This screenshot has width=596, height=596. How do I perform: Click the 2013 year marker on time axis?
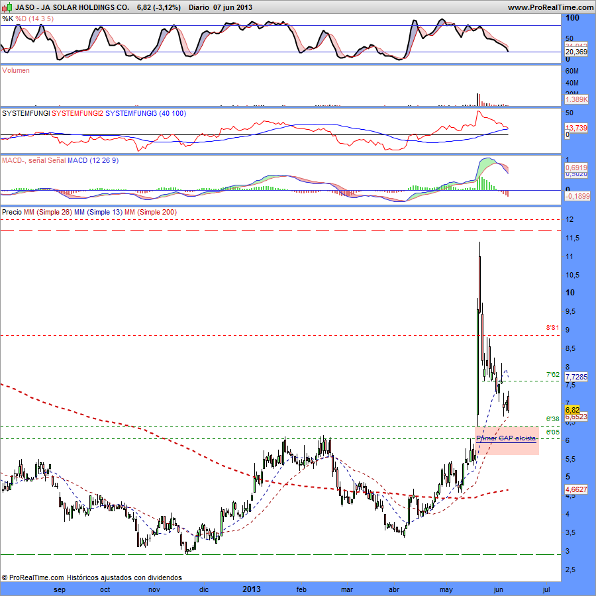coord(252,589)
